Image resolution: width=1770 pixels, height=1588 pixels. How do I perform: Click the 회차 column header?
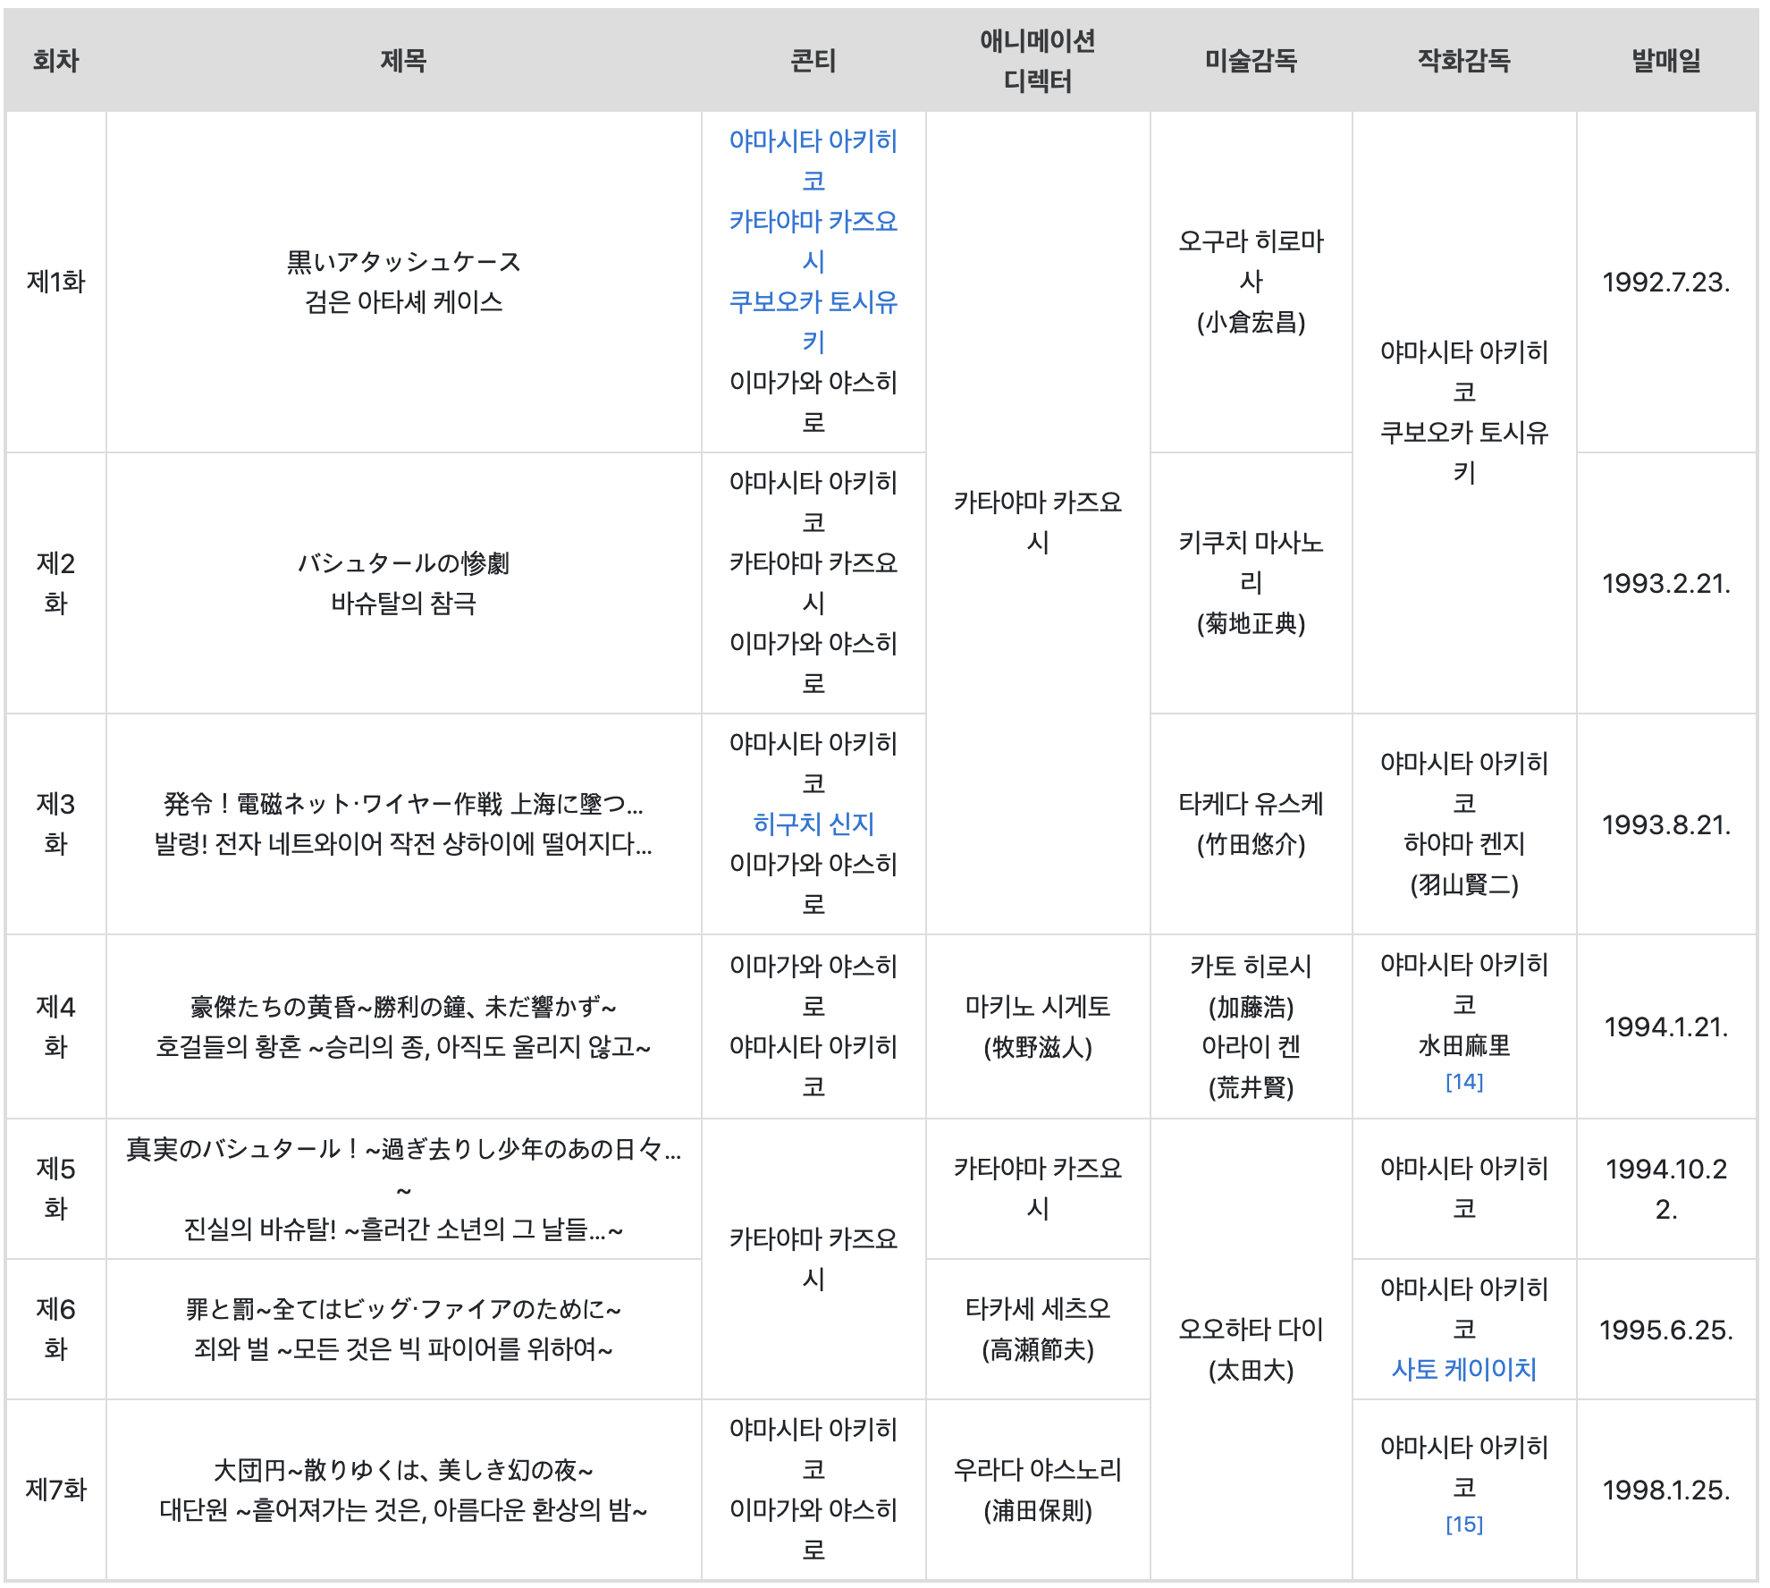pos(55,61)
